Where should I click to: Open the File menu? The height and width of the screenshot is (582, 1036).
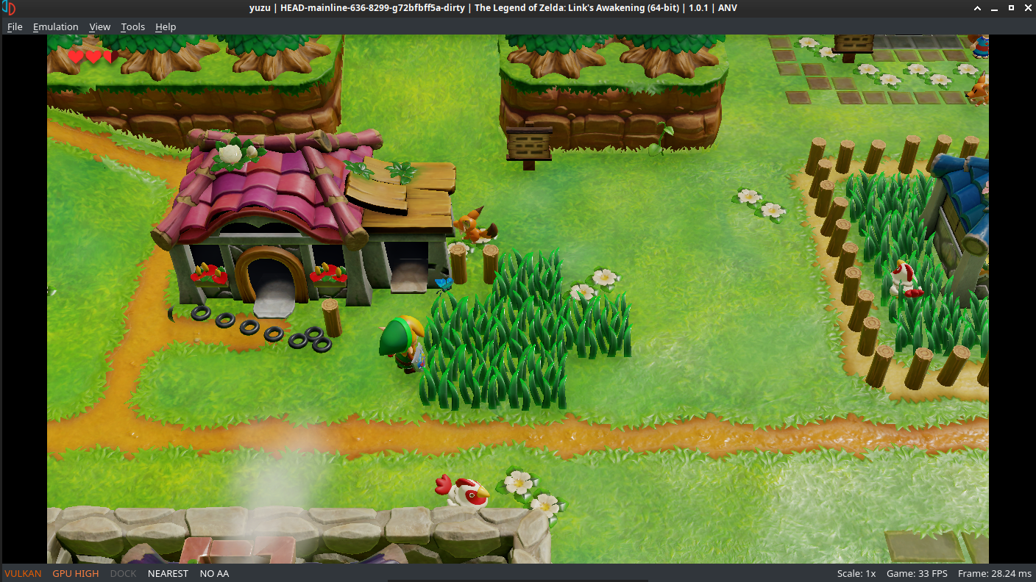[x=15, y=26]
